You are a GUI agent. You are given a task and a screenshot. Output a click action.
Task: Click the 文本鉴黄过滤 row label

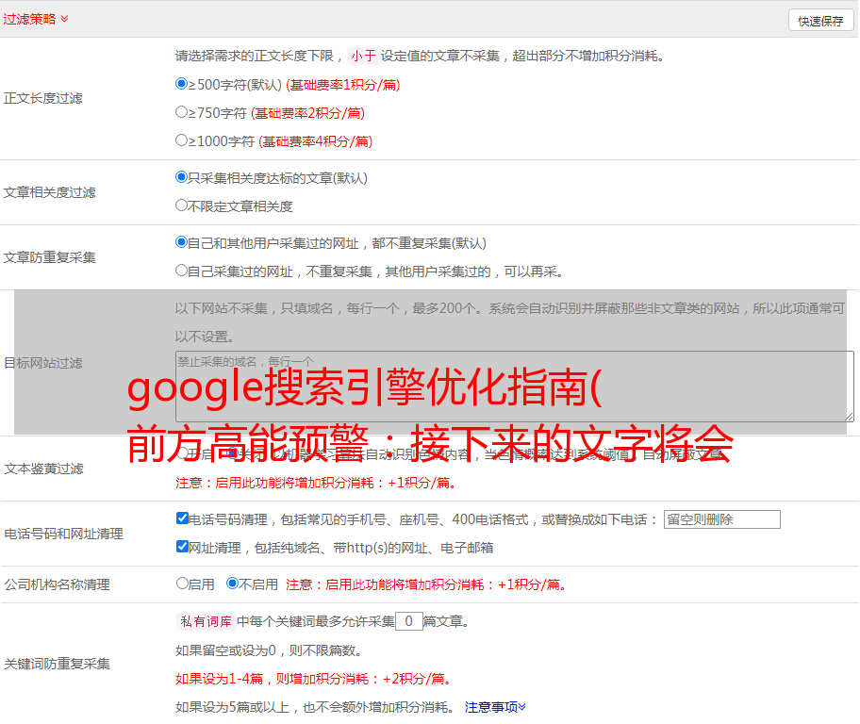point(44,469)
